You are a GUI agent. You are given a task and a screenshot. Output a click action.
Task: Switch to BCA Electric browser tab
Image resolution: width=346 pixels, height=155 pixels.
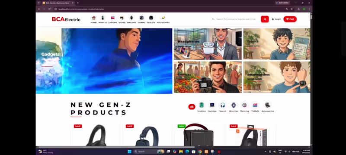[x=58, y=3]
